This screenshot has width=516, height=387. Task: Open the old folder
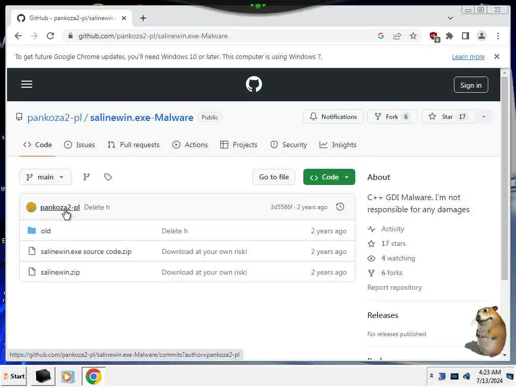46,231
